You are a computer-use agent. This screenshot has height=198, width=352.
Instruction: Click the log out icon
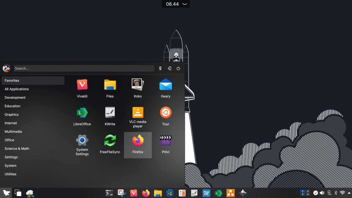point(169,68)
